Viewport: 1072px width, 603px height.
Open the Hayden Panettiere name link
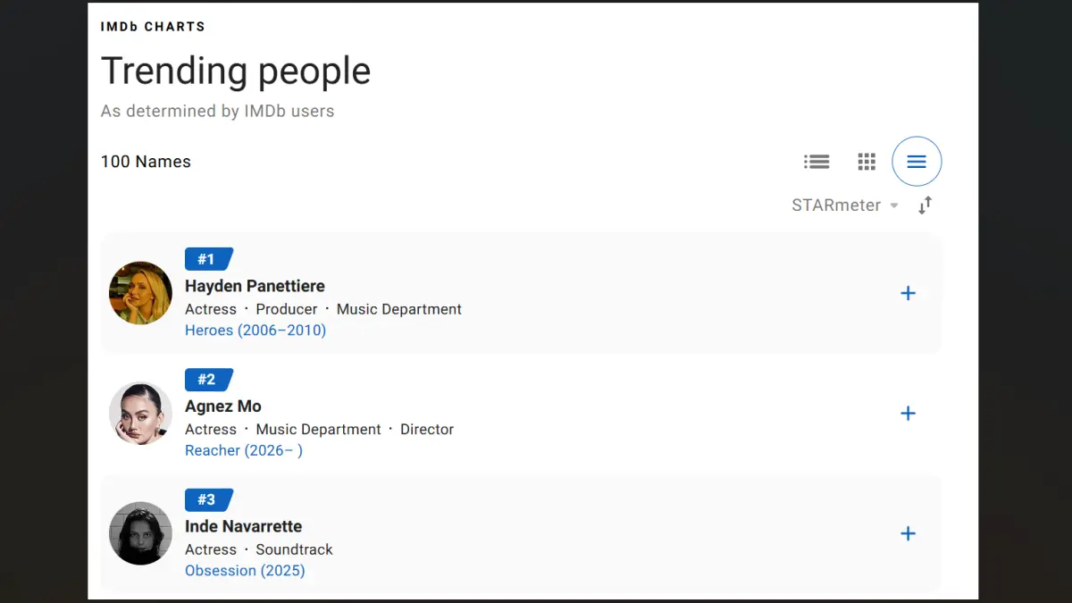click(x=255, y=286)
